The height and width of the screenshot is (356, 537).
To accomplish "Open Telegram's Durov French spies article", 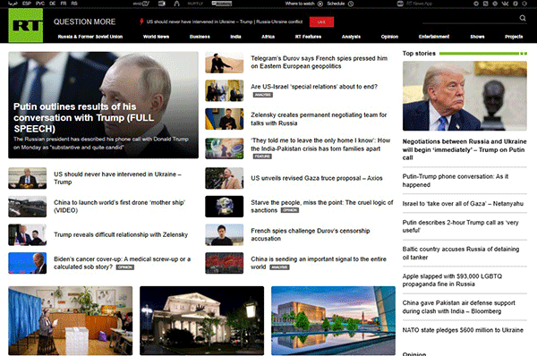I will tap(320, 63).
